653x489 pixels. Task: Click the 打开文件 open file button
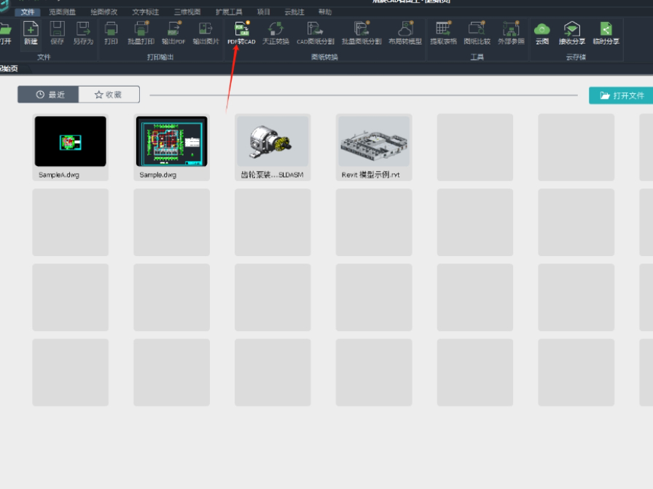pos(622,95)
